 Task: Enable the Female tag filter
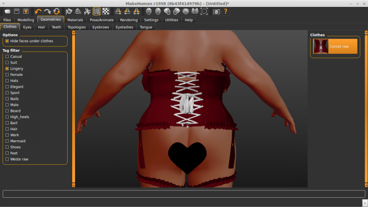coord(7,75)
